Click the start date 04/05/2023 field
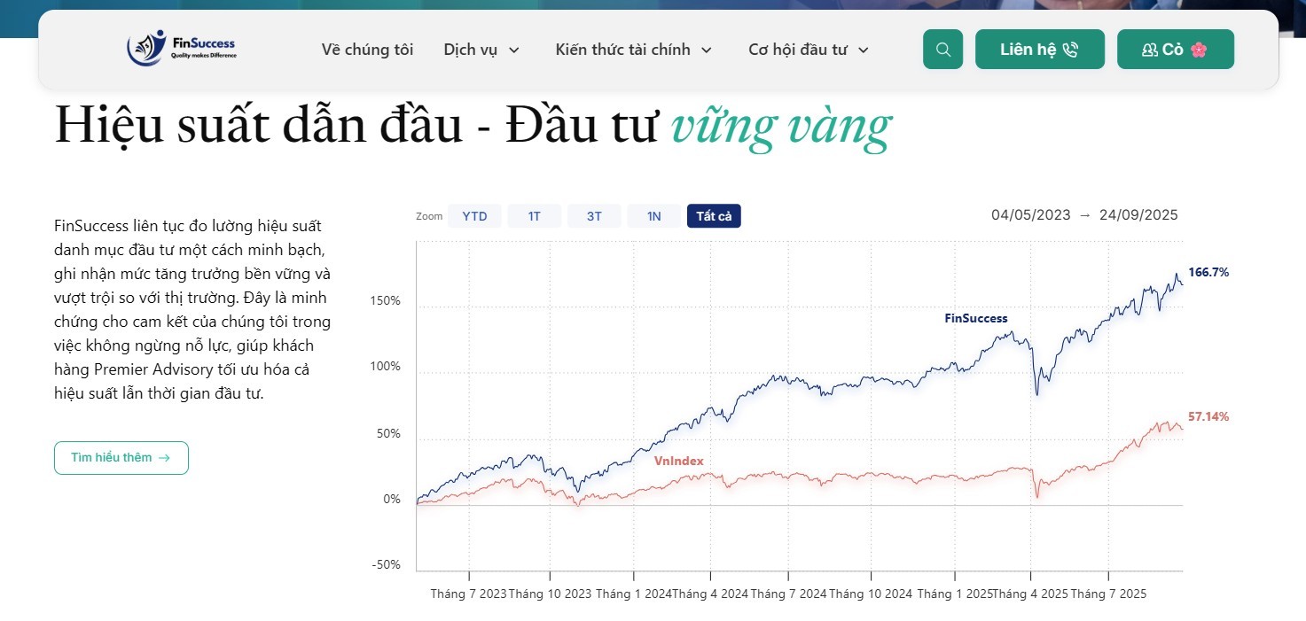The height and width of the screenshot is (621, 1306). [1030, 215]
